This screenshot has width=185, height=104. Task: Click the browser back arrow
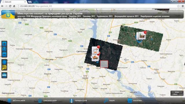(2, 6)
